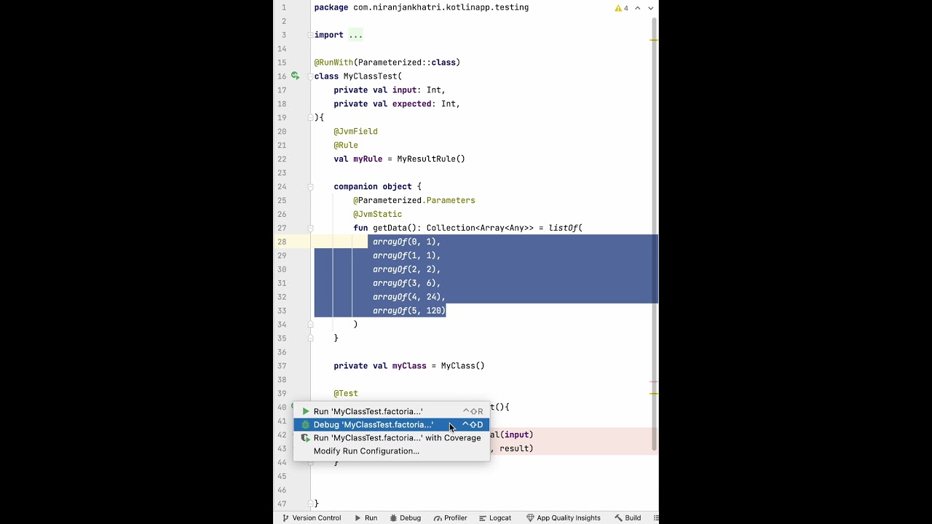
Task: Go to previous highlighted error arrow
Action: point(638,8)
